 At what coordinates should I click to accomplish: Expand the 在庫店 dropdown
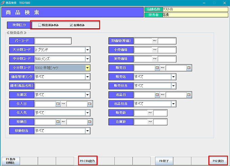click(87, 95)
